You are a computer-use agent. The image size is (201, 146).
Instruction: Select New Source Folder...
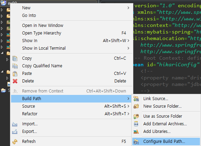pyautogui.click(x=166, y=106)
